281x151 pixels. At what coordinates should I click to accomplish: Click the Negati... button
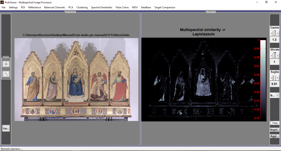click(x=274, y=130)
